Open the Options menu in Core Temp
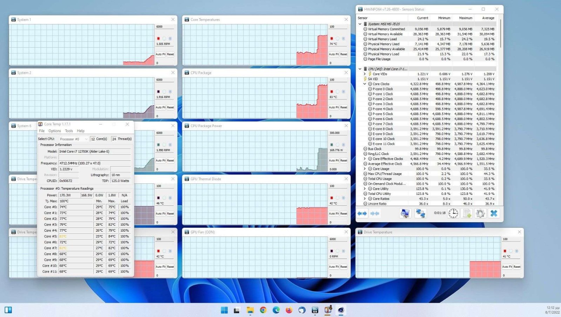This screenshot has height=317, width=561. pos(55,131)
